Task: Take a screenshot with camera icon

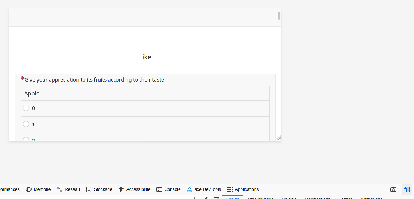Action: 393,189
